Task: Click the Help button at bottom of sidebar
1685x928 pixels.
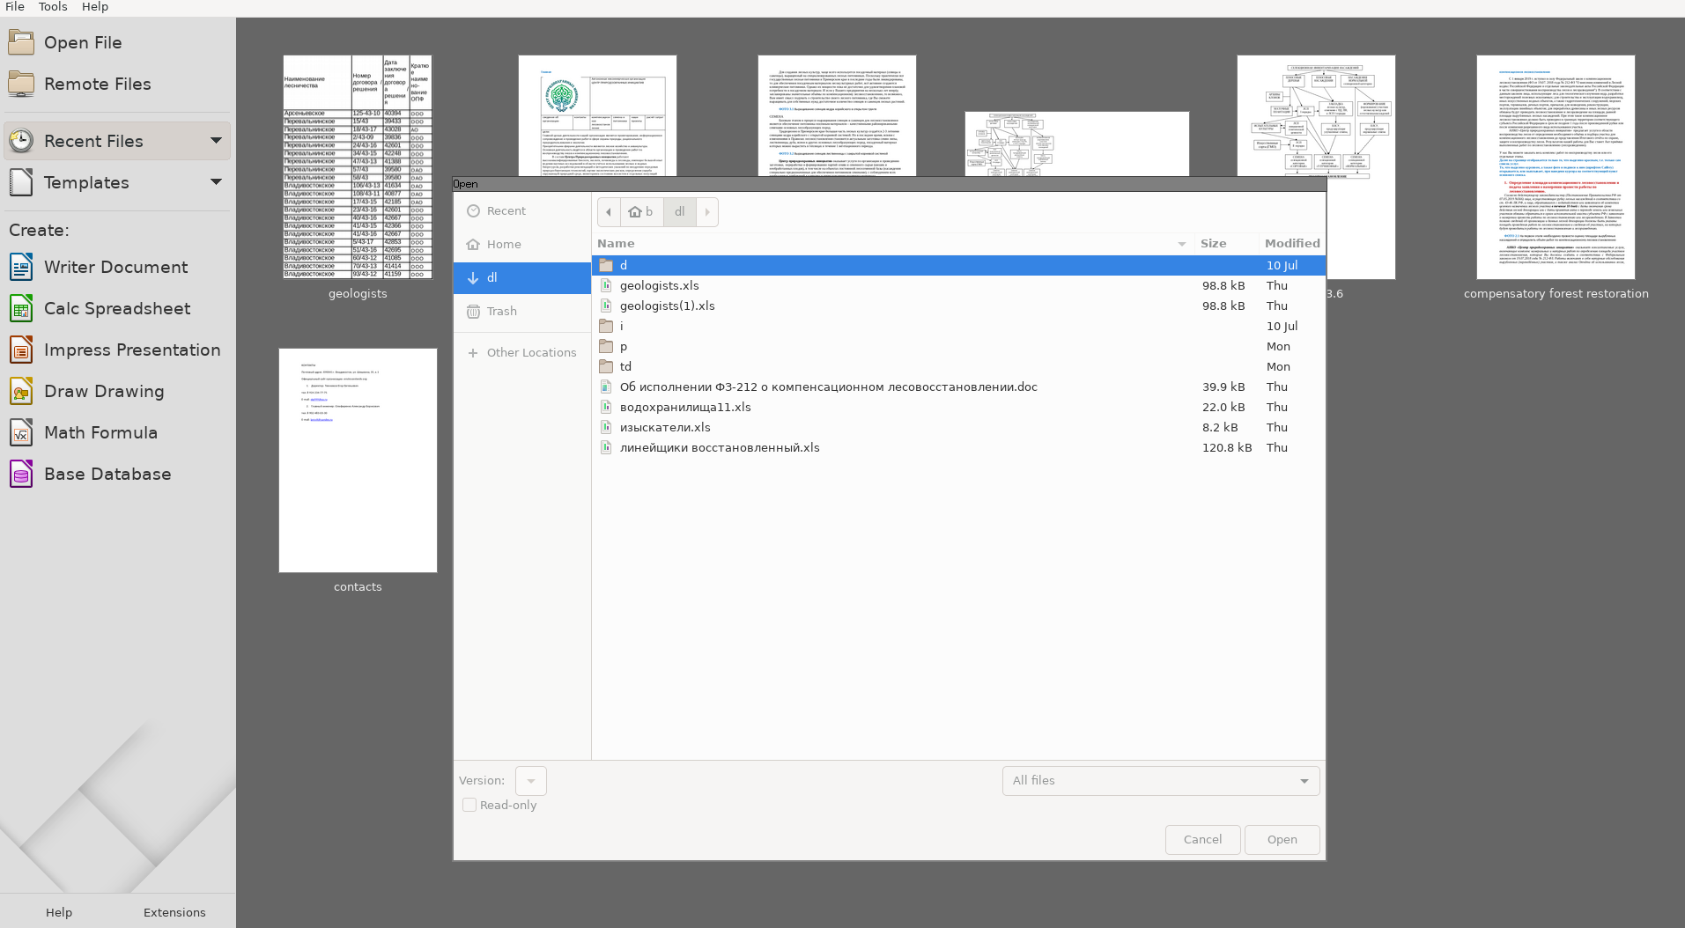Action: pos(59,913)
